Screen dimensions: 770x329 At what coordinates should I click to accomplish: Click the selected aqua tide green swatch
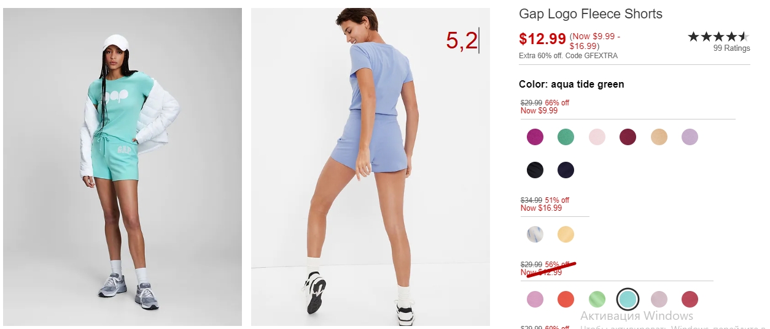628,300
